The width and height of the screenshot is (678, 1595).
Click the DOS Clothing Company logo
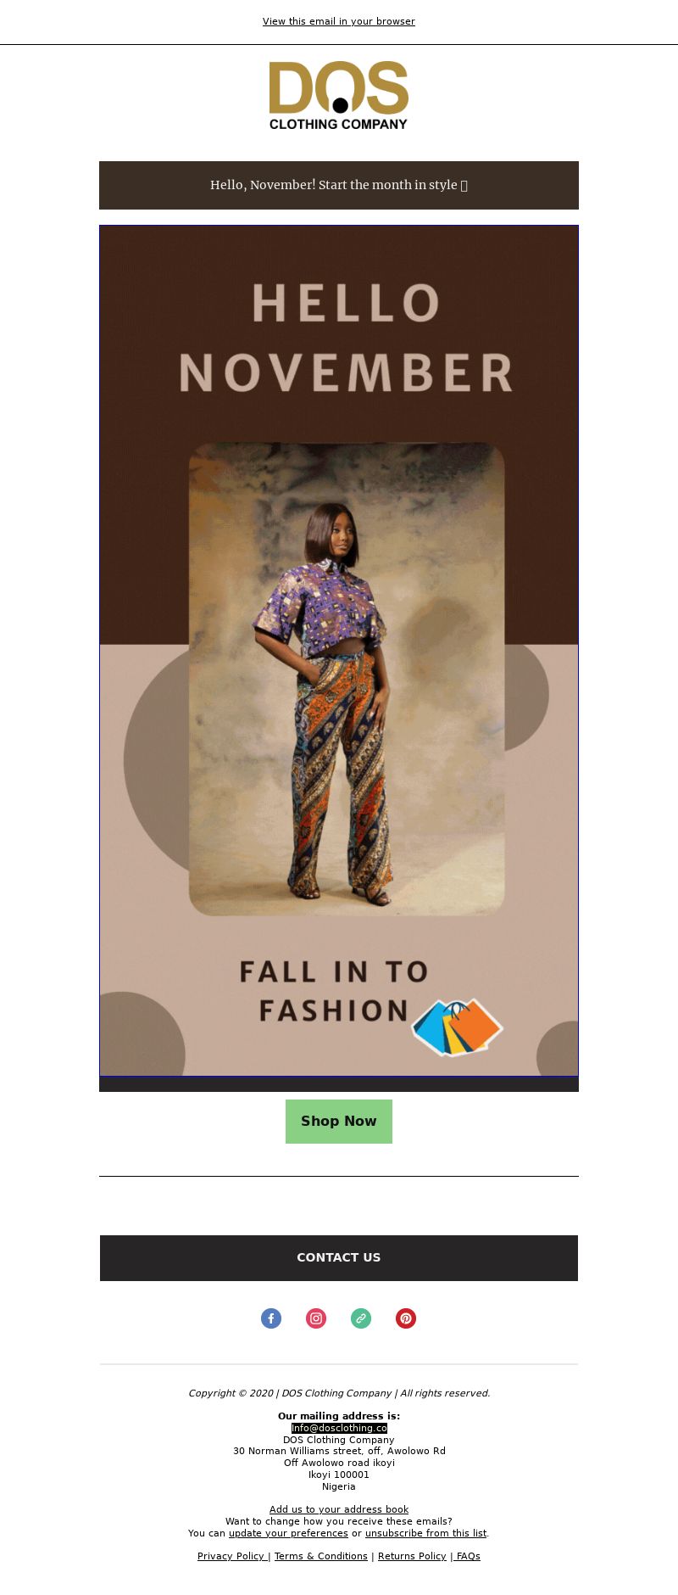[339, 95]
